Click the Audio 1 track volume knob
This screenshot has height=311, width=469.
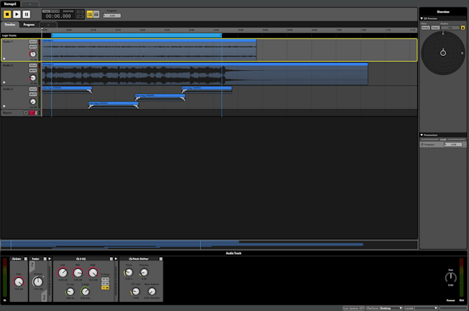click(x=33, y=54)
